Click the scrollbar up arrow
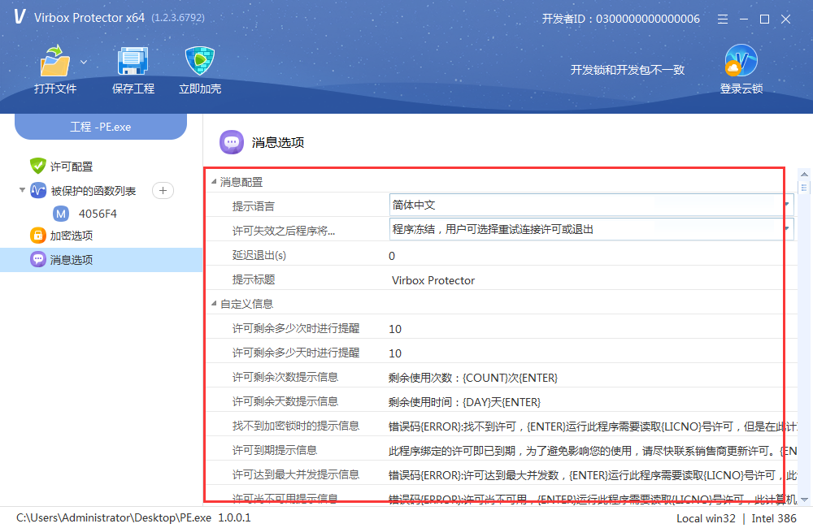Viewport: 813px width, 528px height. tap(804, 174)
